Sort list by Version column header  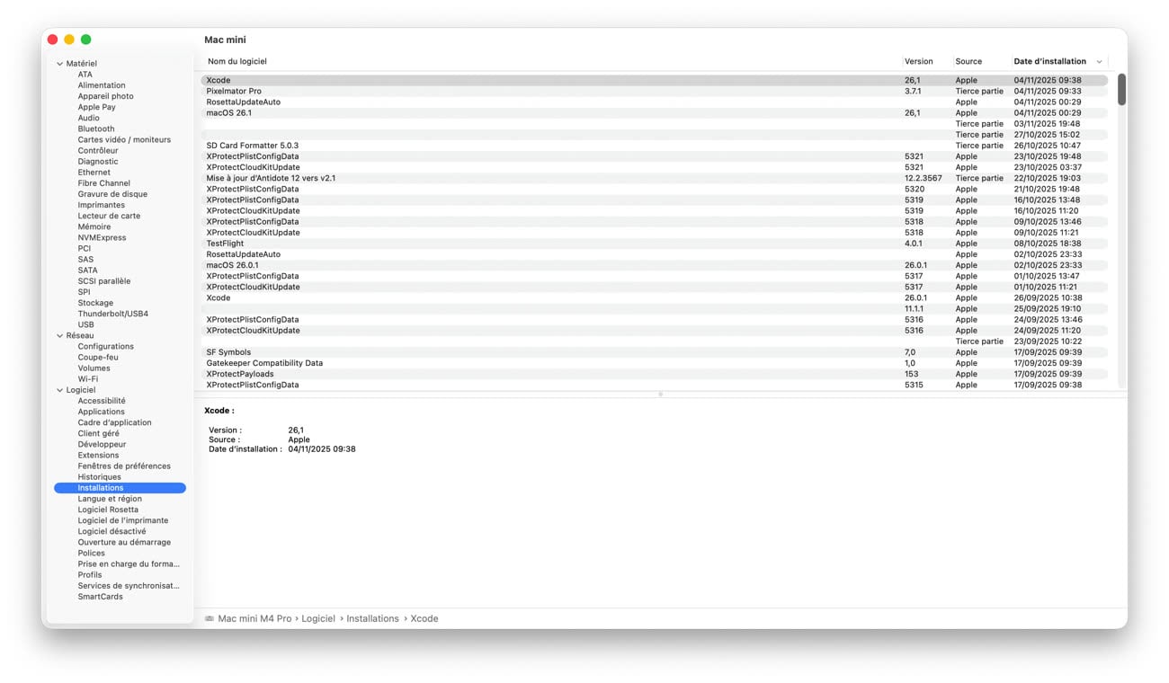point(918,62)
